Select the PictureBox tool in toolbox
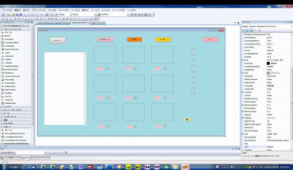Viewport: 293px width, 170px height. [x=10, y=79]
